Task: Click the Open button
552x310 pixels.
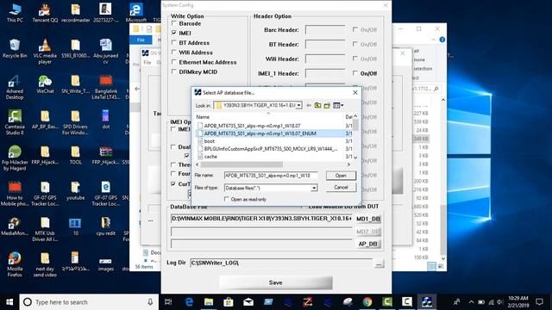Action: pos(341,176)
